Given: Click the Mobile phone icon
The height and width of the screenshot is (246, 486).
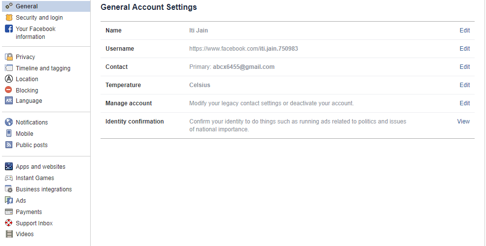Looking at the screenshot, I should pos(9,133).
